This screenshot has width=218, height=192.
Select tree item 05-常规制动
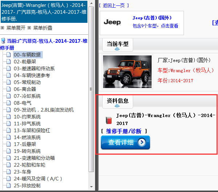coord(27,82)
